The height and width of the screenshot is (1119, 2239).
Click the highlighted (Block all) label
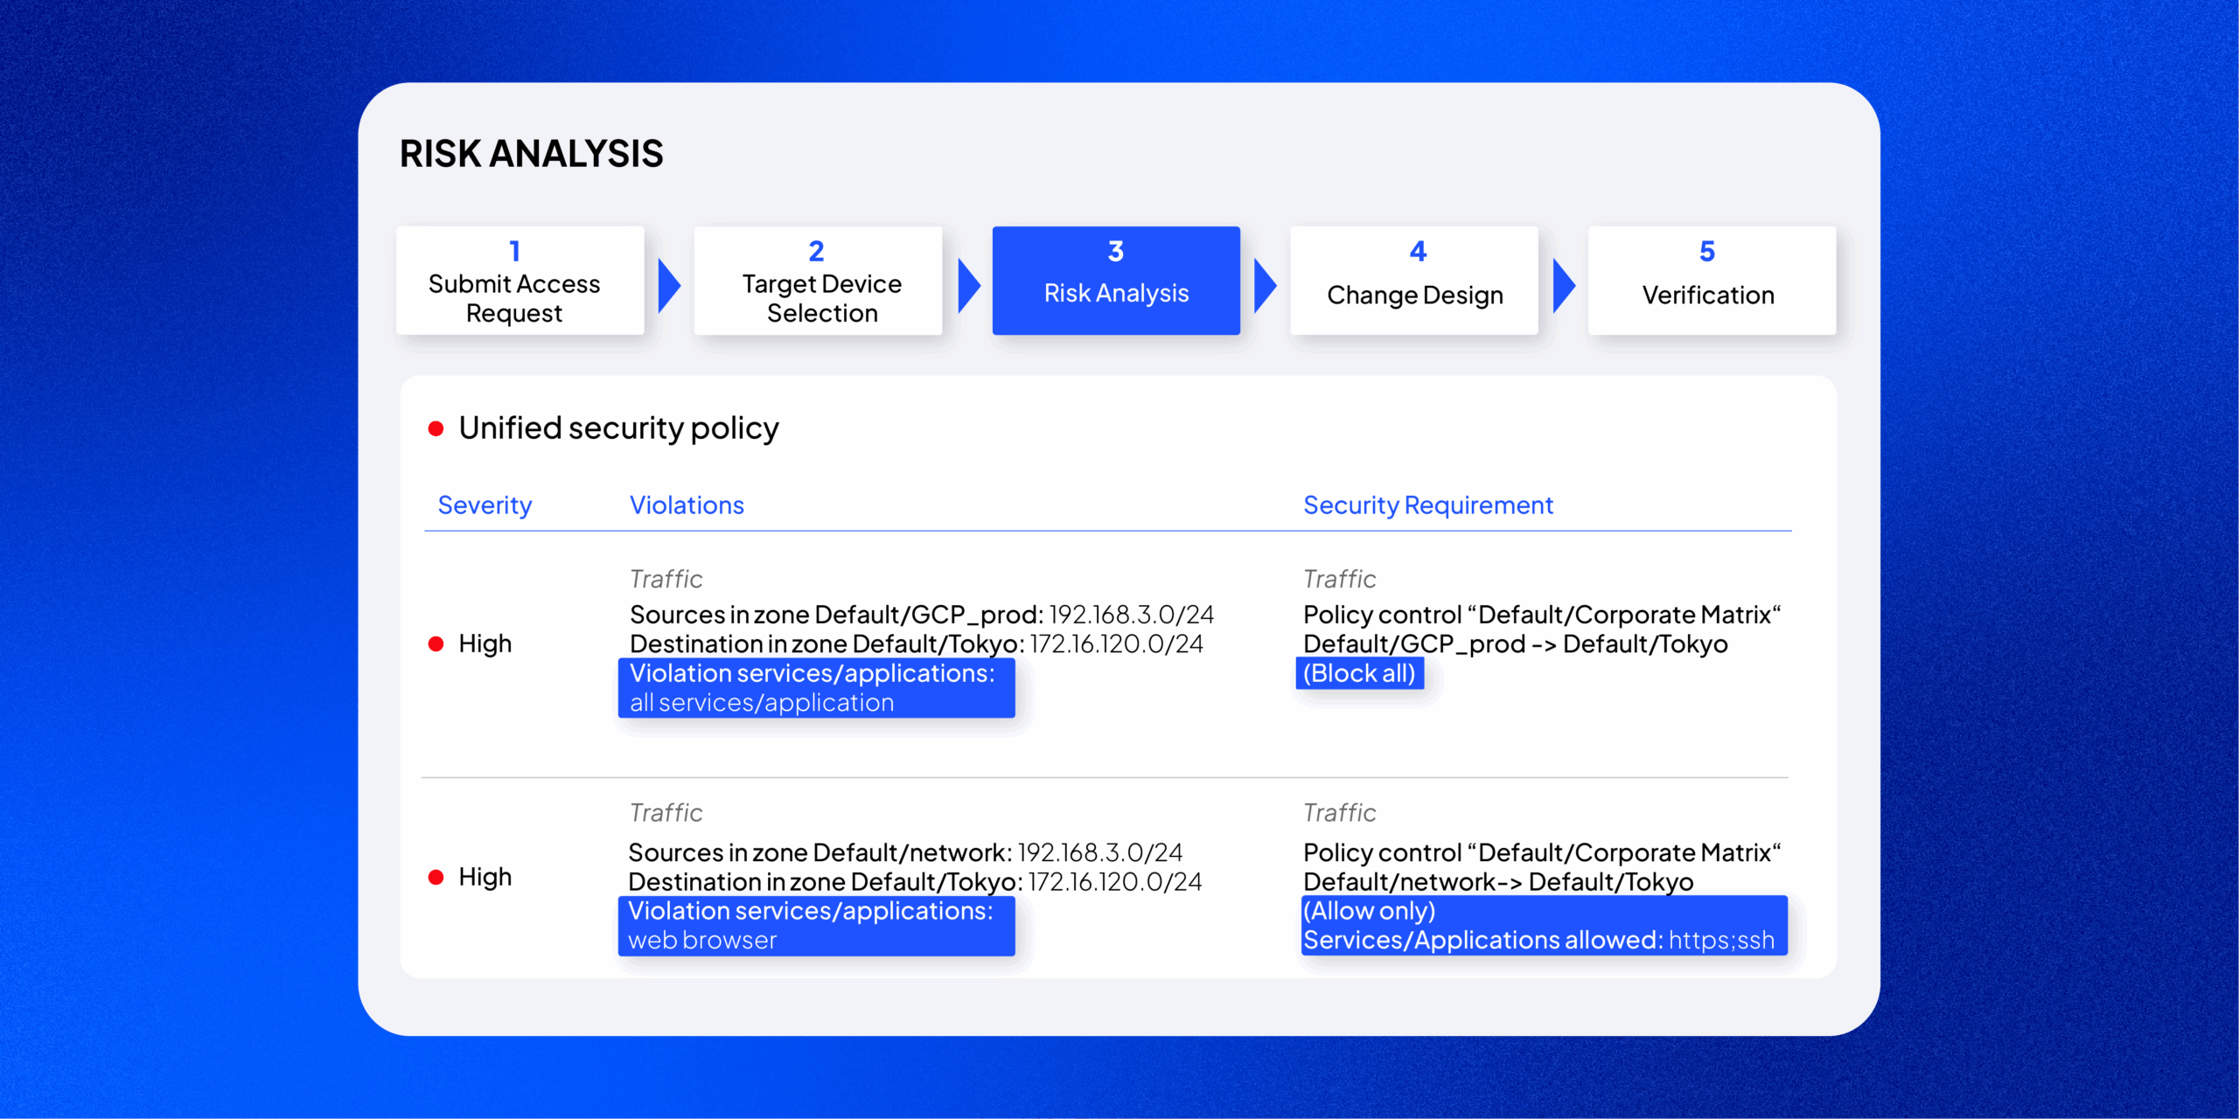click(1359, 673)
